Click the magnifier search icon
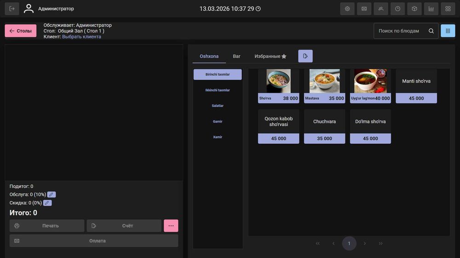This screenshot has height=258, width=460. pyautogui.click(x=431, y=31)
